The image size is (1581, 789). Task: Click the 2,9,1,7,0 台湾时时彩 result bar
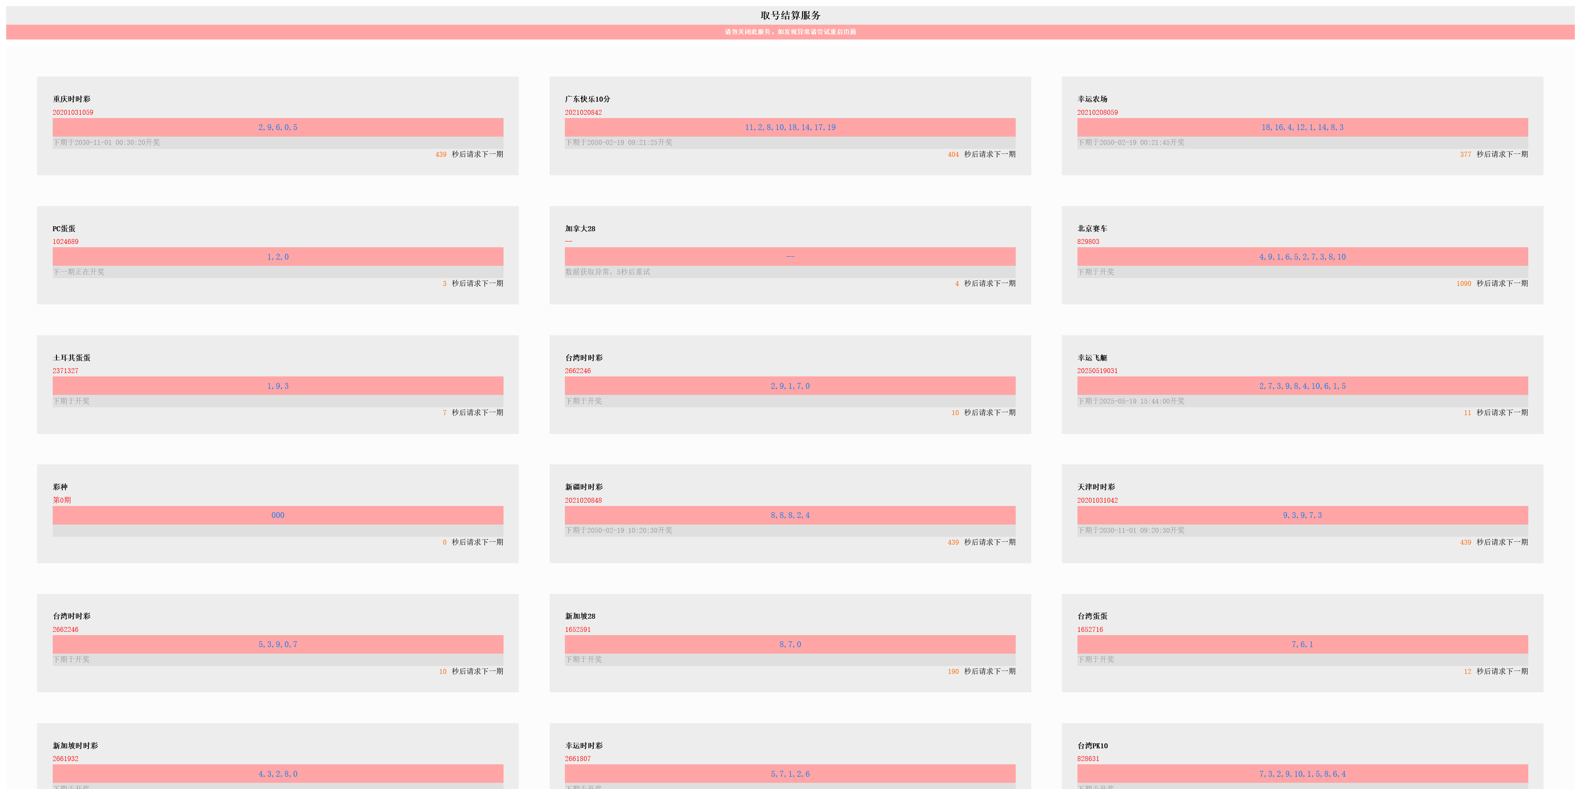[x=790, y=386]
